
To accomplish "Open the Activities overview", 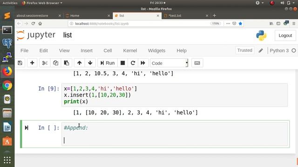I will pyautogui.click(x=10, y=3).
